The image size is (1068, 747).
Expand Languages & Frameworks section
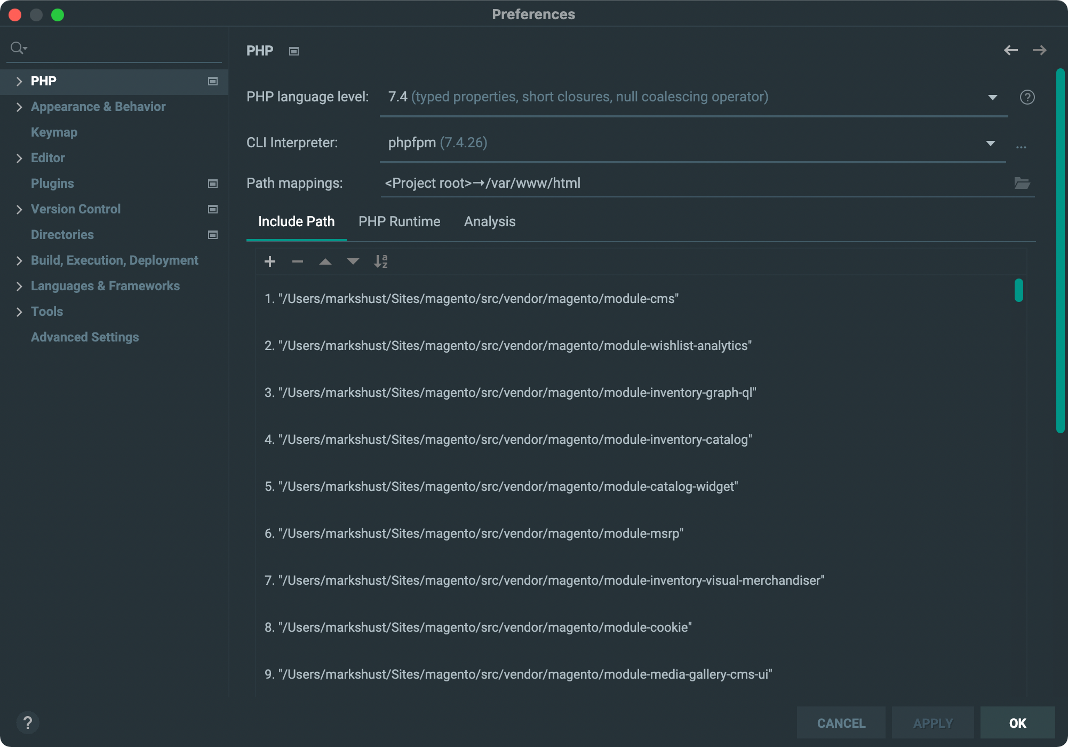coord(19,286)
